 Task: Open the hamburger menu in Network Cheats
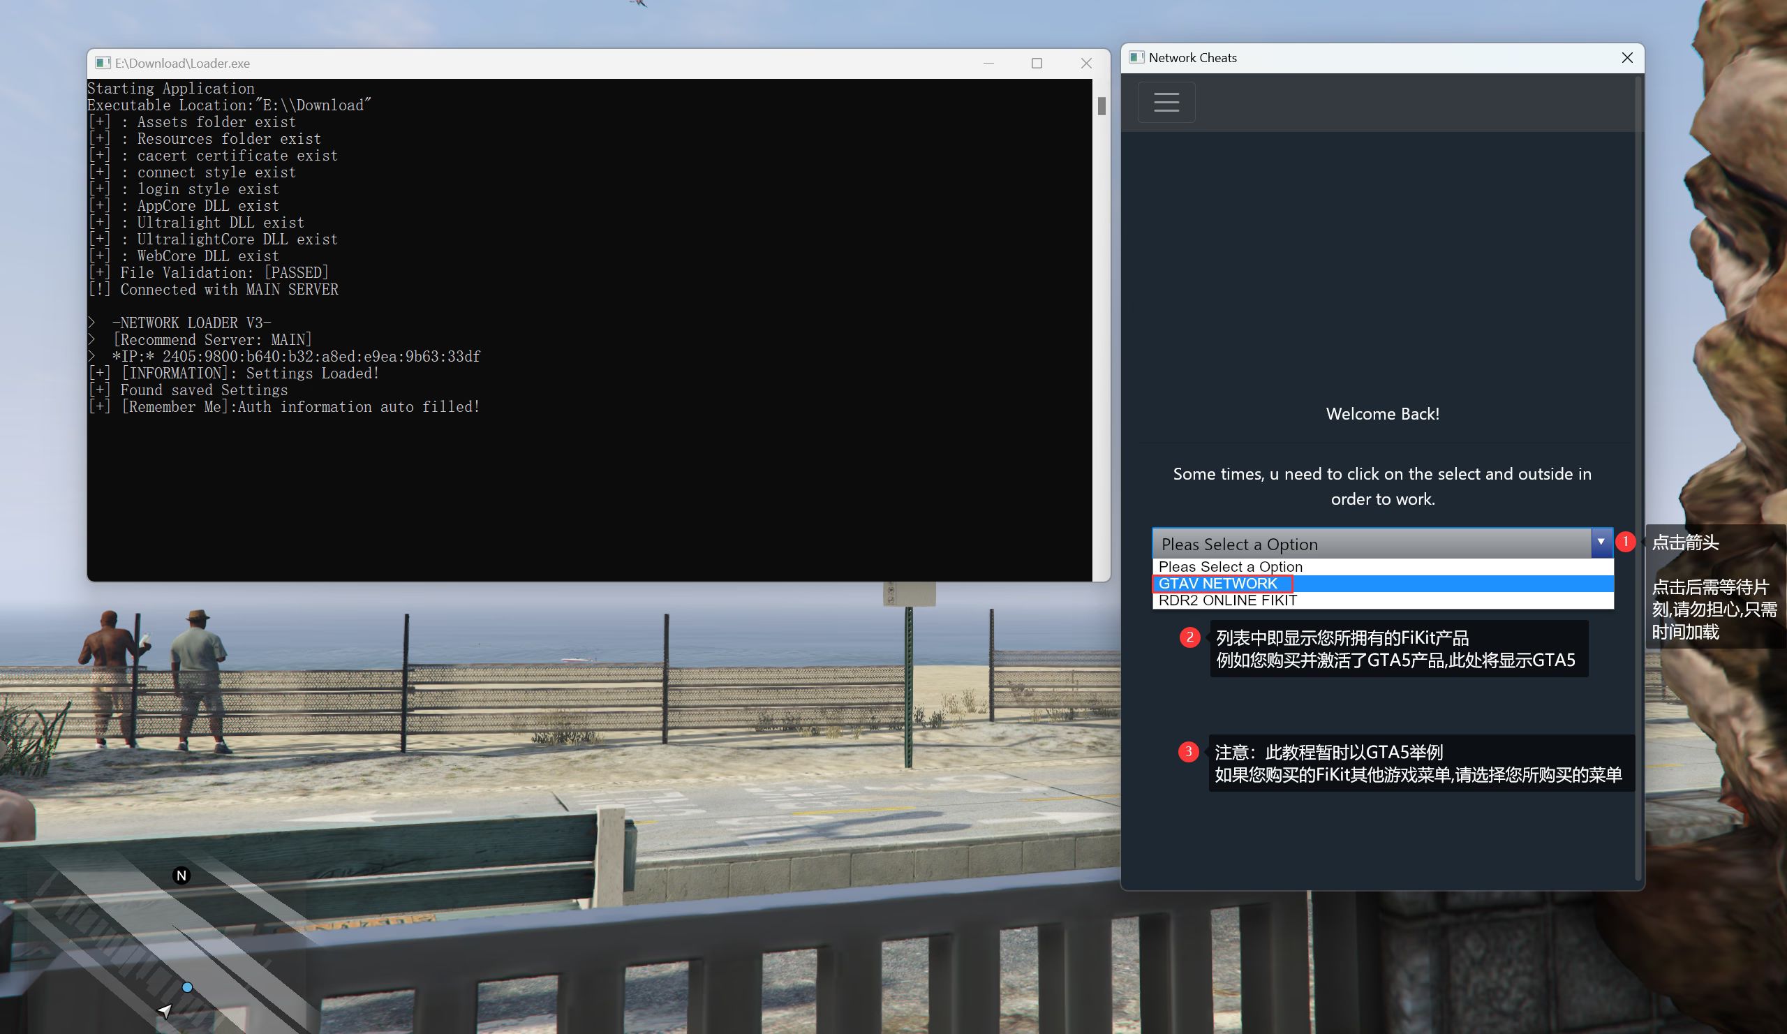[1166, 102]
